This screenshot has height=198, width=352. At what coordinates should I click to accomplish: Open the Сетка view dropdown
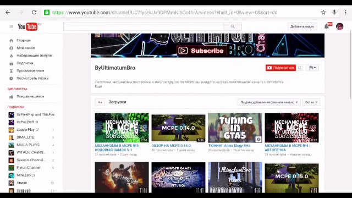311,102
